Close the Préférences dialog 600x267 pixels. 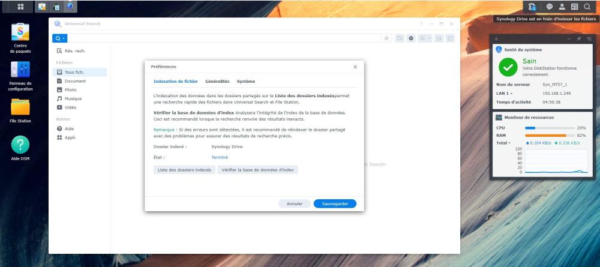[x=355, y=67]
